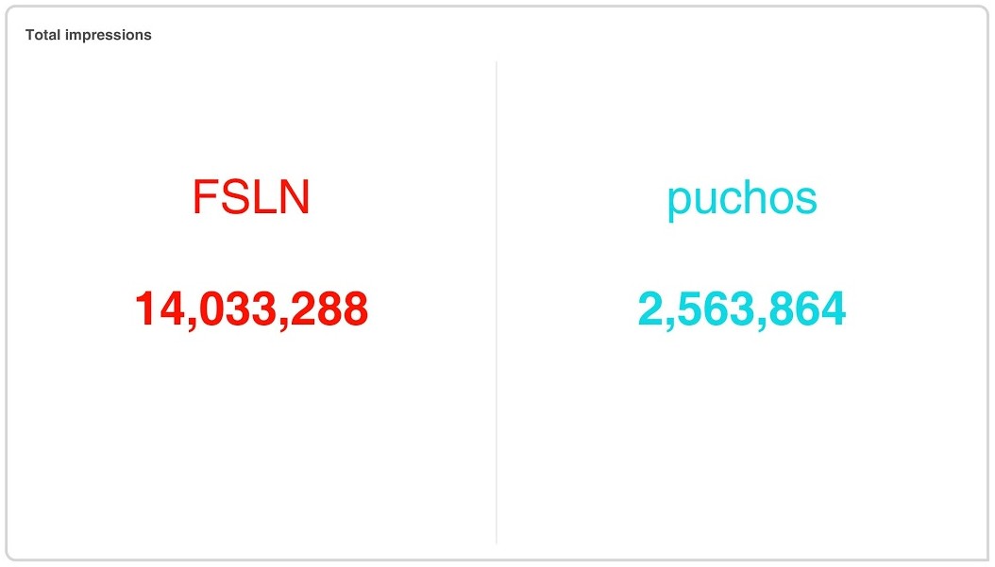Click the "Total impressions" widget title
995x567 pixels.
click(x=88, y=35)
